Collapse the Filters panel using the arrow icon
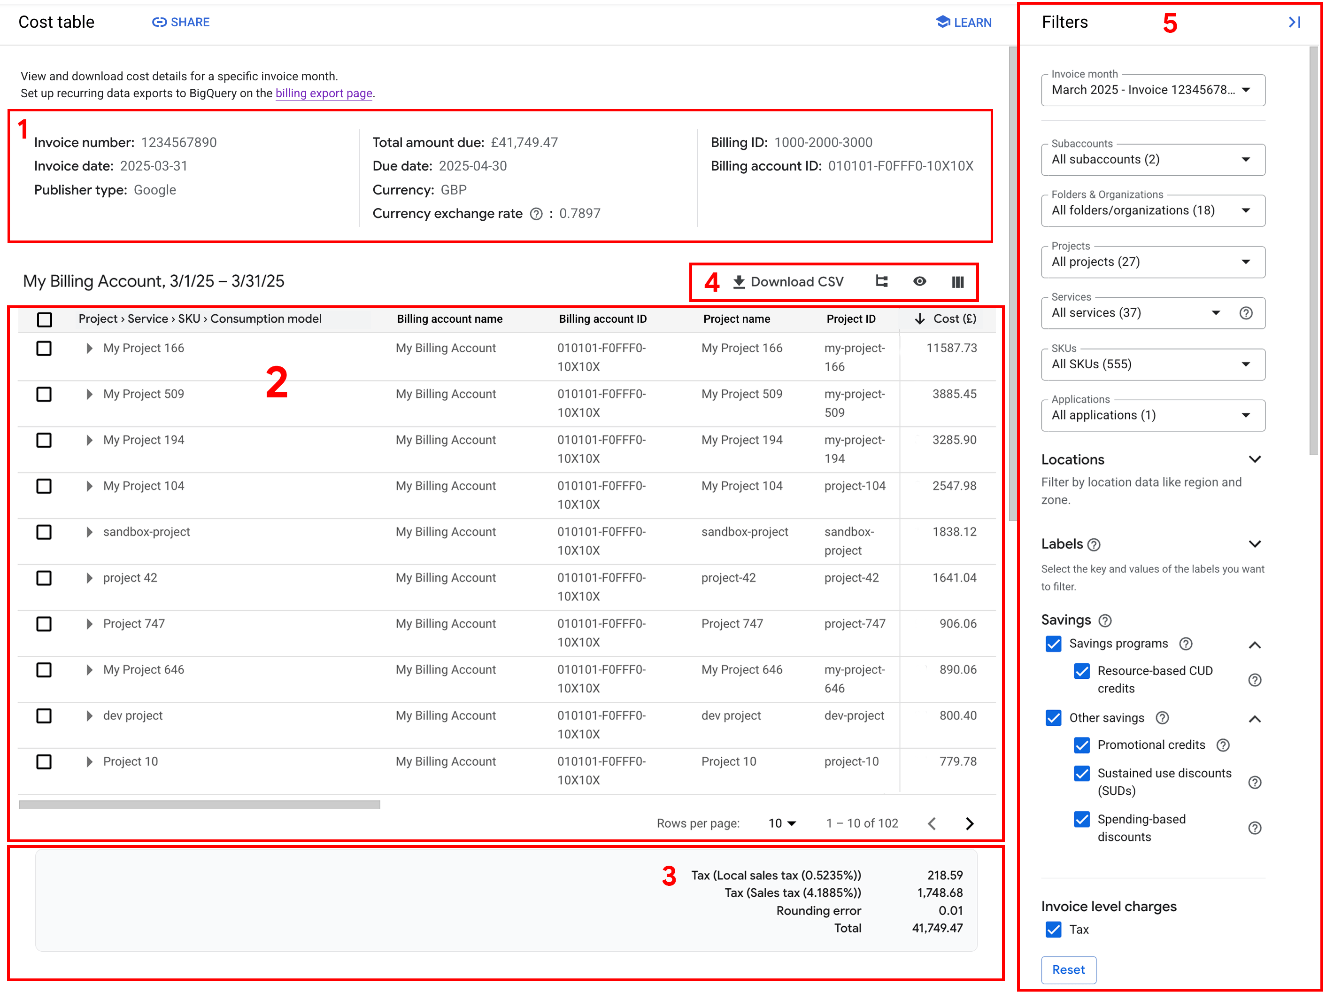1326x993 pixels. [x=1294, y=22]
